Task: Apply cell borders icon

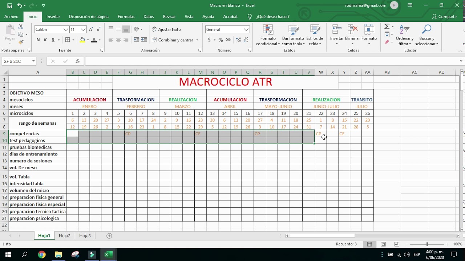Action: (x=67, y=40)
